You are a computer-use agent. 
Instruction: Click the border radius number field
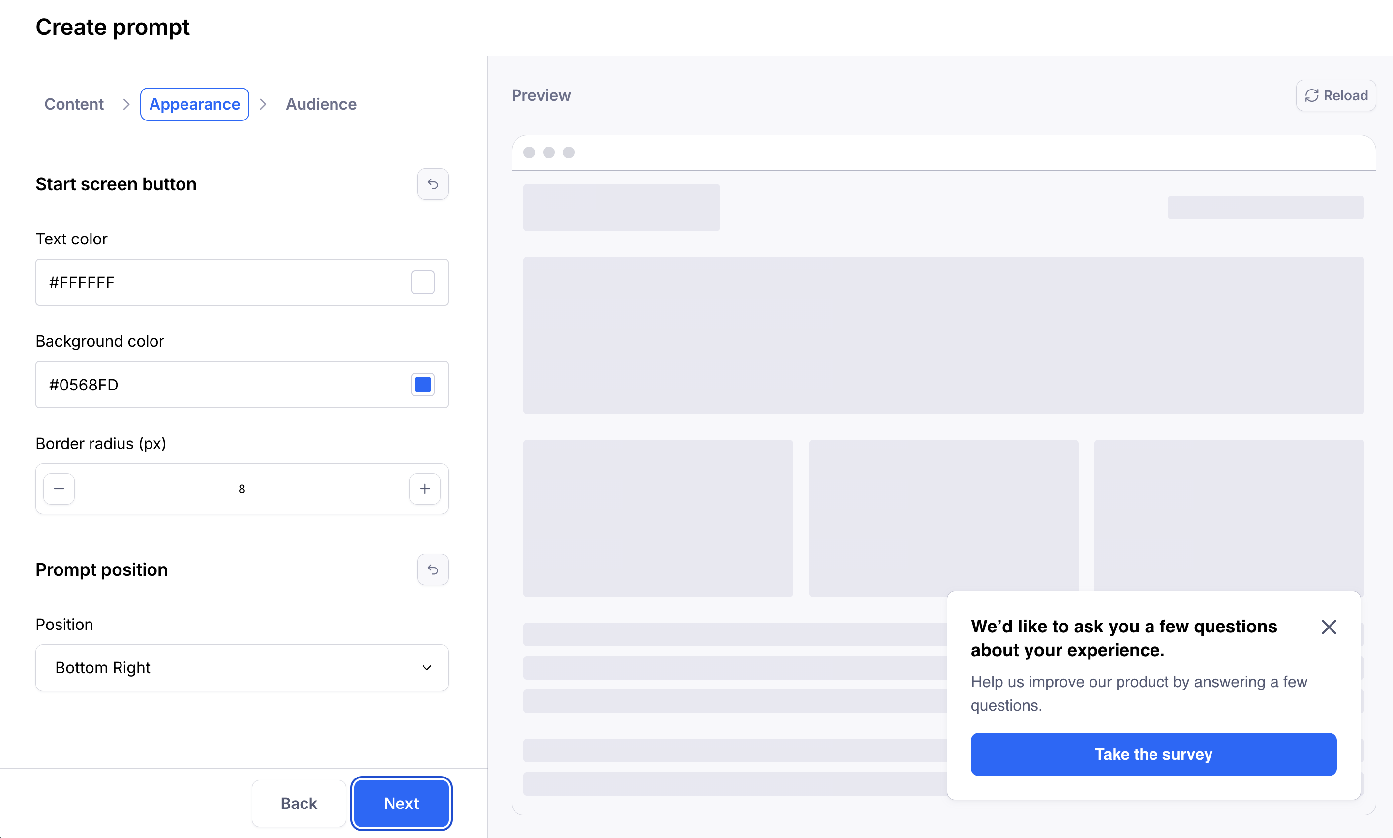pos(242,488)
